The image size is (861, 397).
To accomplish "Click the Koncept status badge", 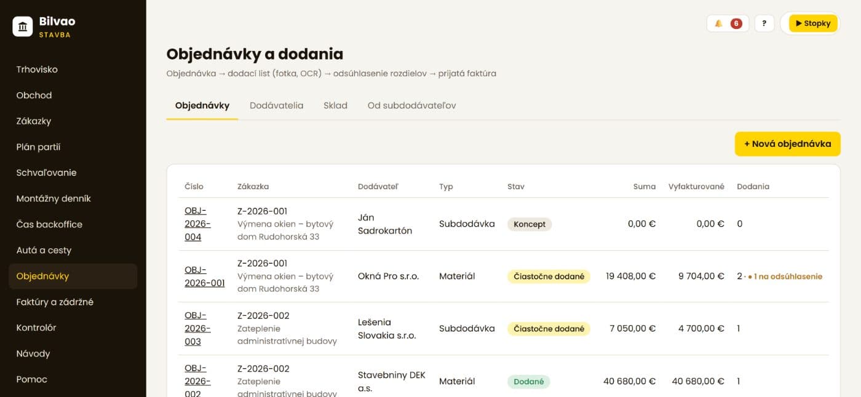I will pos(530,224).
